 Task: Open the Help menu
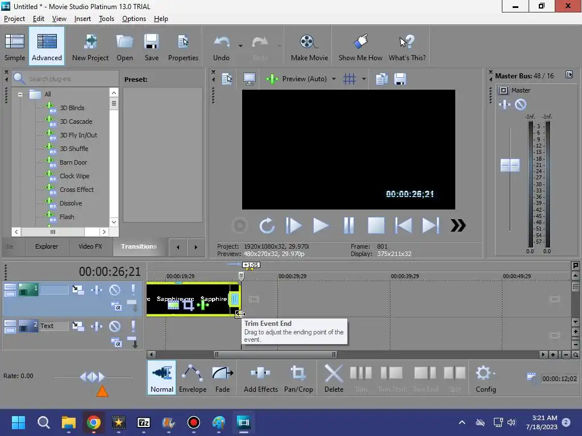[161, 19]
